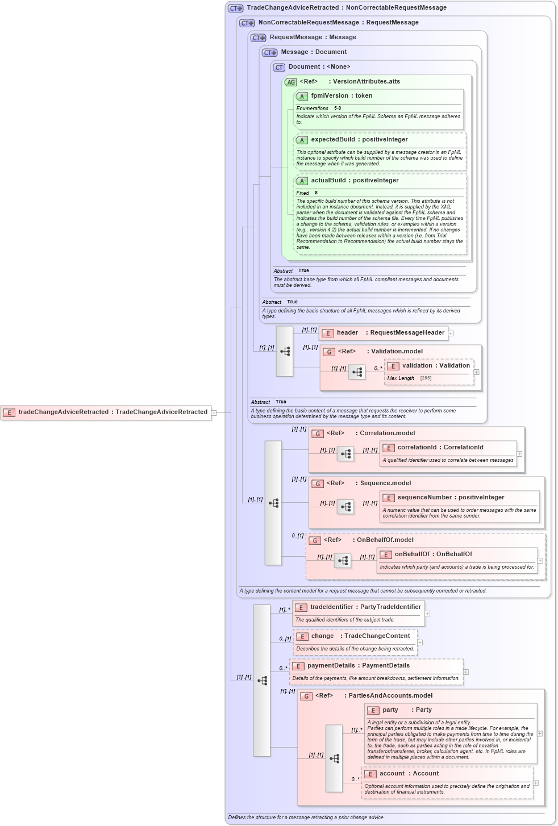Click the CT icon beside Document : <None>
The image size is (558, 826).
point(279,68)
